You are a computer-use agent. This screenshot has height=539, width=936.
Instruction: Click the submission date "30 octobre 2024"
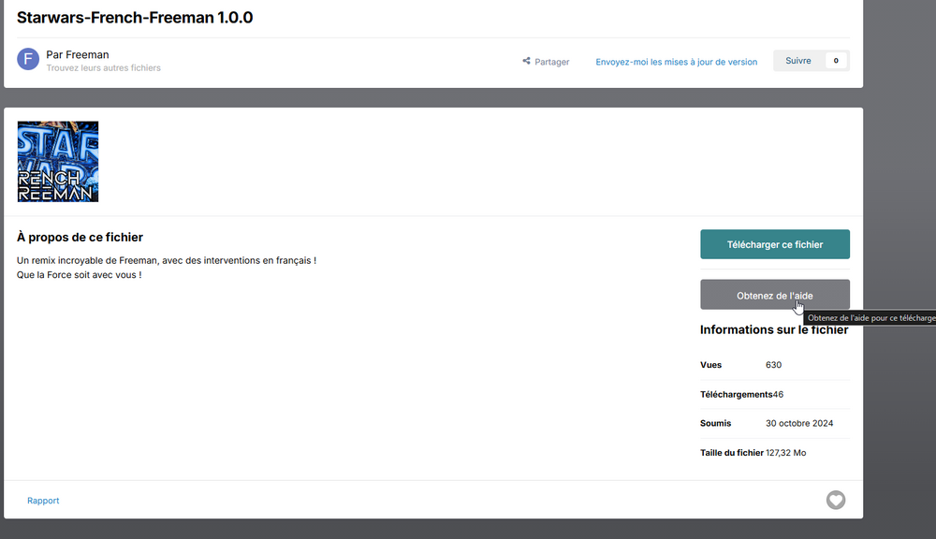798,423
